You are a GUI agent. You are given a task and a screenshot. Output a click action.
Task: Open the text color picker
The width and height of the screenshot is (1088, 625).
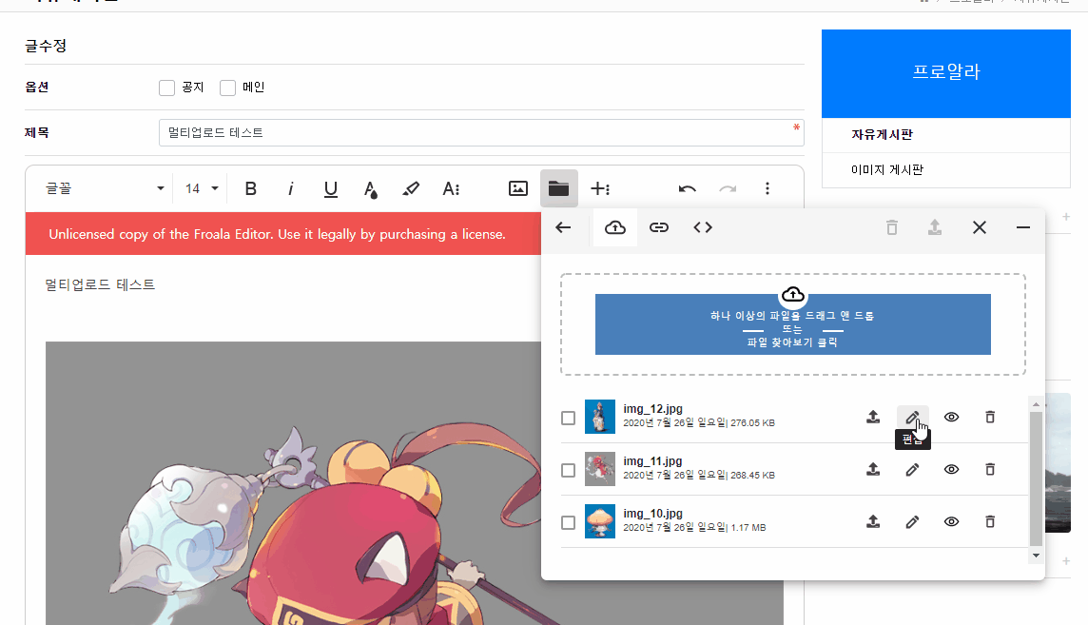tap(371, 188)
